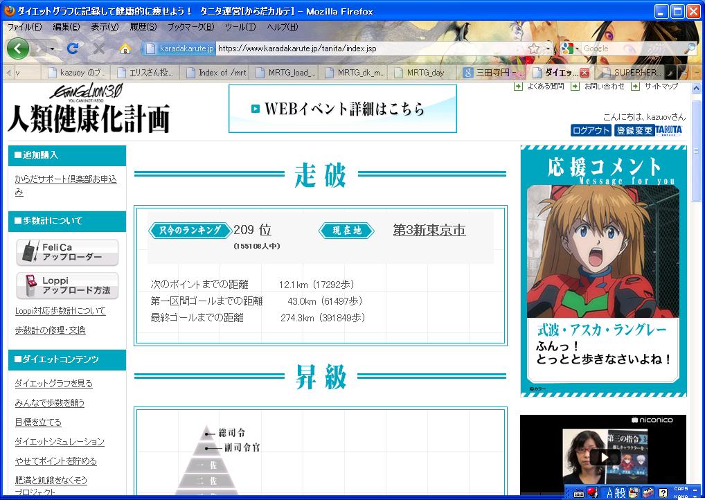
Task: Open ダイエットシミュレーション link
Action: point(60,442)
